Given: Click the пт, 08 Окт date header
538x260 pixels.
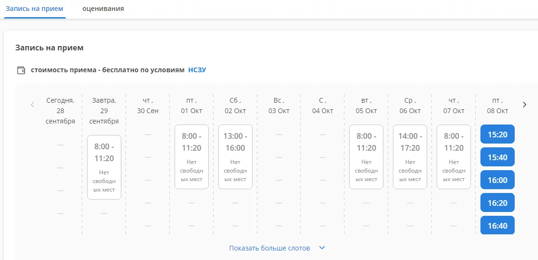Looking at the screenshot, I should click(x=498, y=106).
